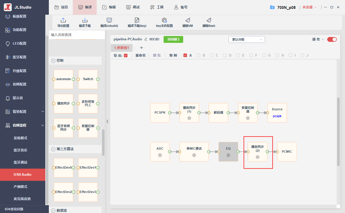Click the LED配置 lightbulb icon in sidebar
This screenshot has width=345, height=213.
[8, 43]
